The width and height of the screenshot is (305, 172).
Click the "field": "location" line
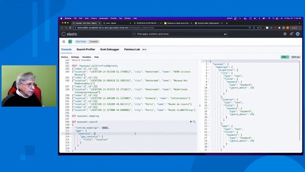(x=95, y=140)
